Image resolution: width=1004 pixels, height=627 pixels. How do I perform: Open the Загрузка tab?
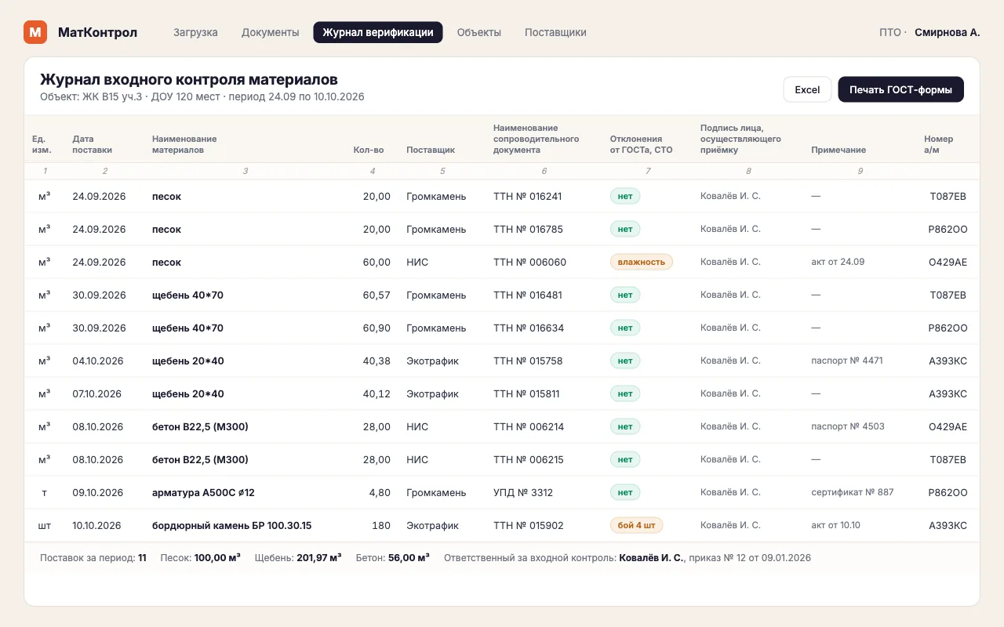[195, 32]
